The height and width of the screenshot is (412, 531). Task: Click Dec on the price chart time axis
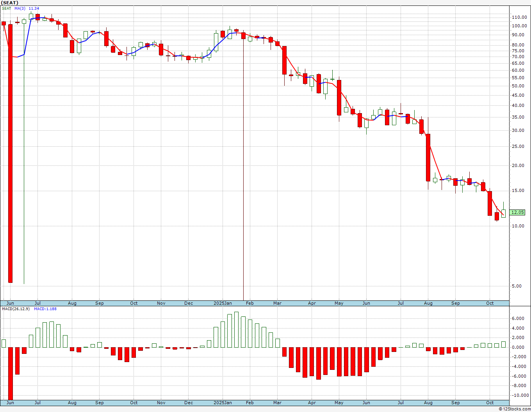[x=189, y=303]
